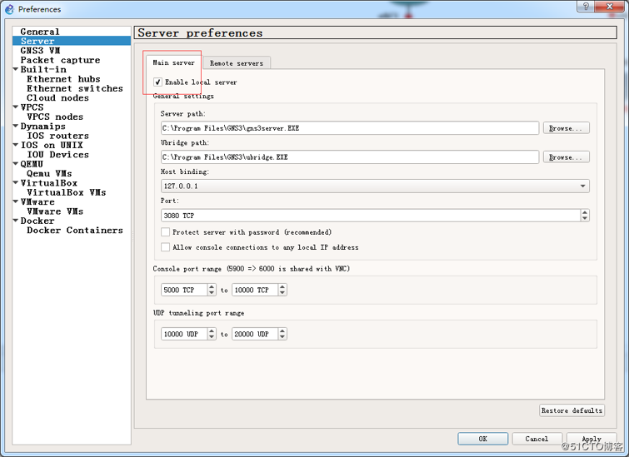Select Ethernet switches entry
This screenshot has width=629, height=457.
pyautogui.click(x=75, y=88)
